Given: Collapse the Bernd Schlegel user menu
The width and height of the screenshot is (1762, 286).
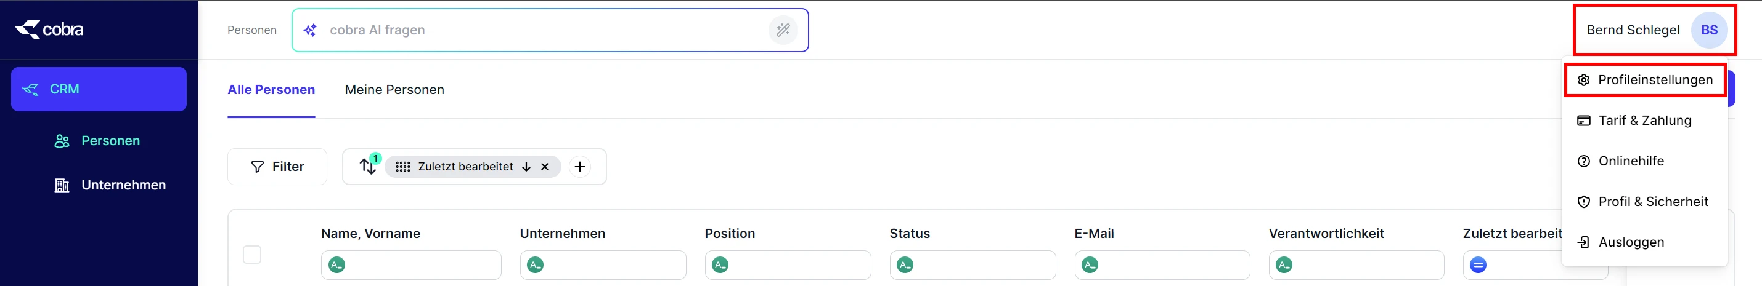Looking at the screenshot, I should tap(1632, 30).
